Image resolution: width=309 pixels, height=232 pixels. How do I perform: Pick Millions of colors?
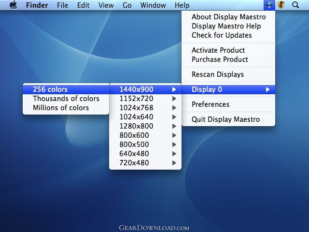click(61, 108)
